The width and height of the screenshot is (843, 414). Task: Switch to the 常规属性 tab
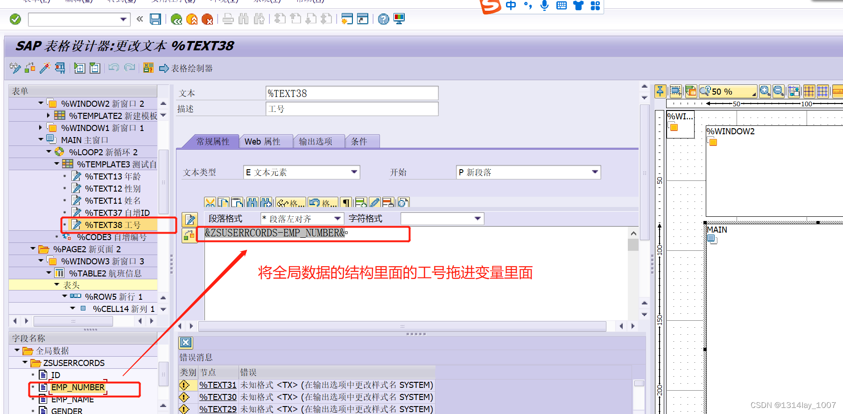click(212, 141)
